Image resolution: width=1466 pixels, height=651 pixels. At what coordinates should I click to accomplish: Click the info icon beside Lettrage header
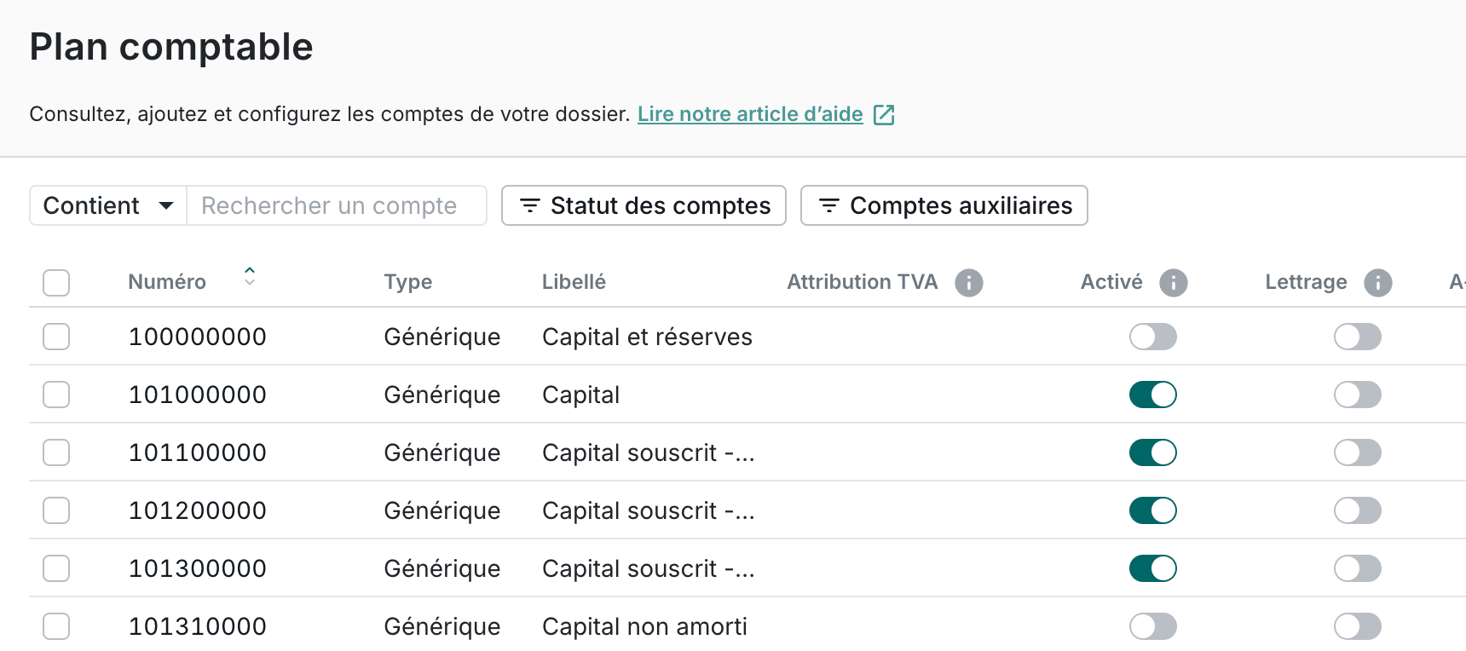[1377, 282]
